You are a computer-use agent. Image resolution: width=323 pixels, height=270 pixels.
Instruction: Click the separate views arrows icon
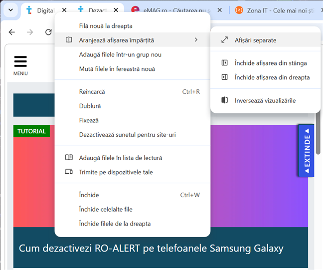pyautogui.click(x=224, y=39)
